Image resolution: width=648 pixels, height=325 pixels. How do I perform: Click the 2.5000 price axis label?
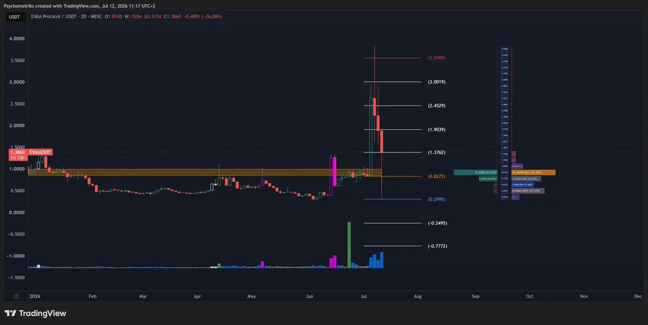[16, 104]
